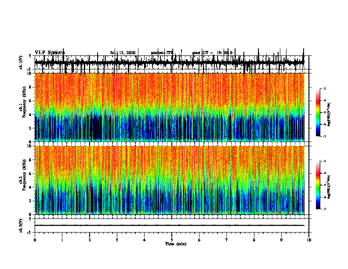Image resolution: width=348 pixels, height=269 pixels.
Task: Click time axis tick label "6"
Action: tap(199, 240)
